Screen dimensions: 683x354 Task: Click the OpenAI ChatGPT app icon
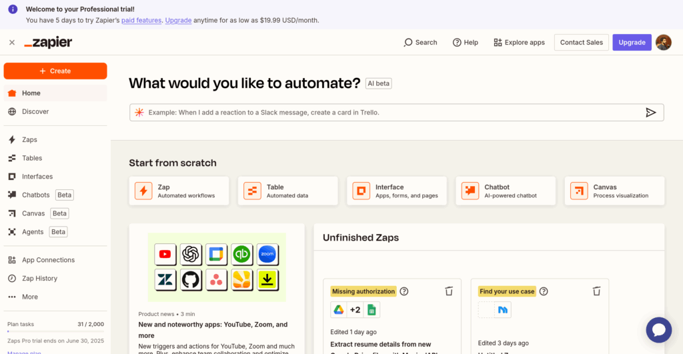(191, 254)
